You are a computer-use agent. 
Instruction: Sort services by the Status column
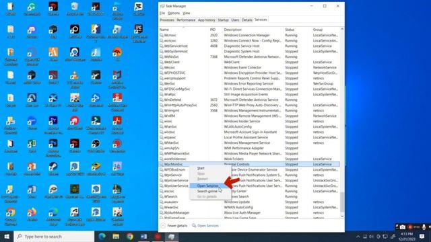click(x=298, y=30)
